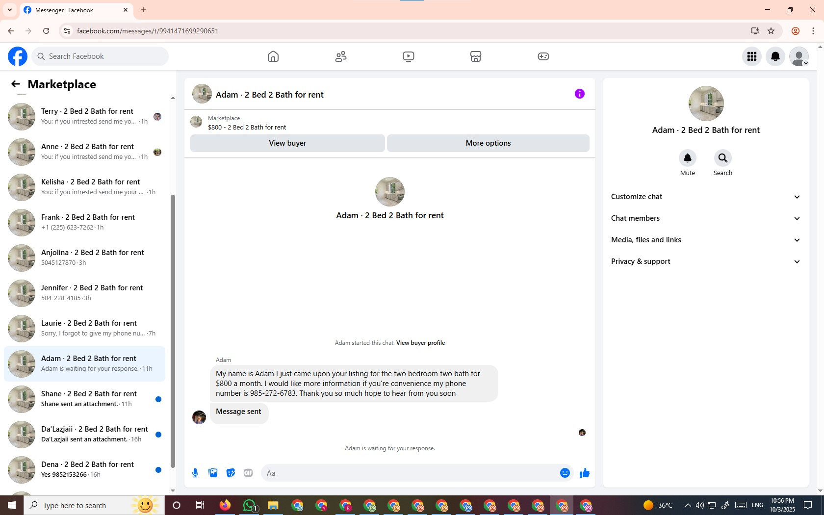The width and height of the screenshot is (824, 515).
Task: Open Da'Lazjaii's unread conversation
Action: 84,435
